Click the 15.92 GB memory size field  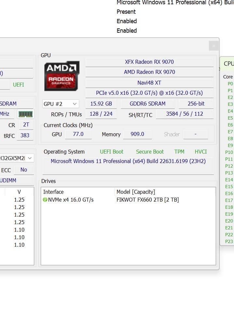(x=101, y=104)
